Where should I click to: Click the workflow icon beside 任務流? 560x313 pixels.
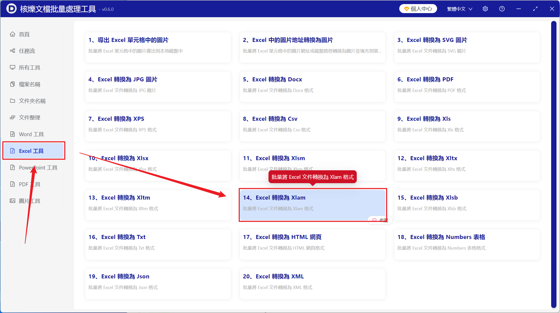coord(12,51)
